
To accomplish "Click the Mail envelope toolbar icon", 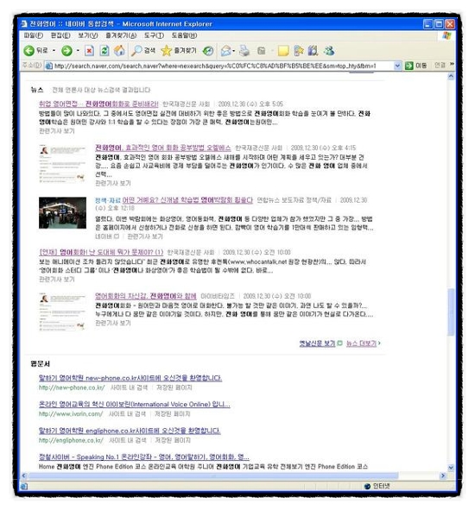I will [225, 50].
